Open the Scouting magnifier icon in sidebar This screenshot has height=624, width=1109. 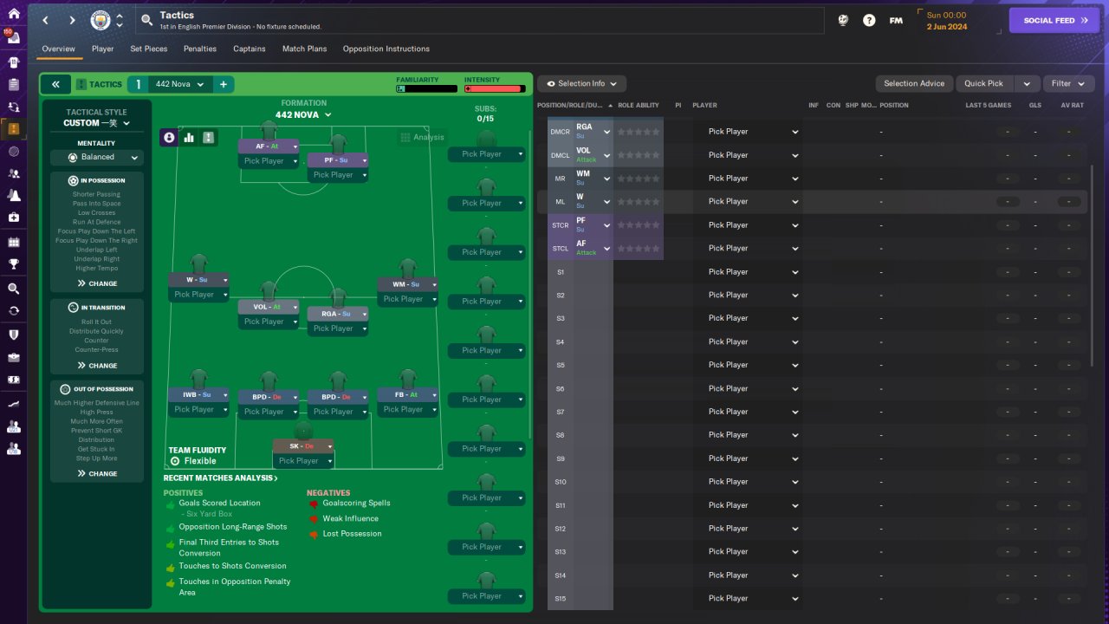(x=13, y=289)
